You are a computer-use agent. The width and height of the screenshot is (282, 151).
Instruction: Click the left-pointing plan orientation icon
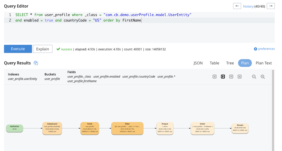pos(215,77)
